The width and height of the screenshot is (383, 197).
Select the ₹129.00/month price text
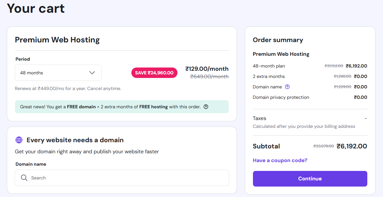pyautogui.click(x=207, y=69)
